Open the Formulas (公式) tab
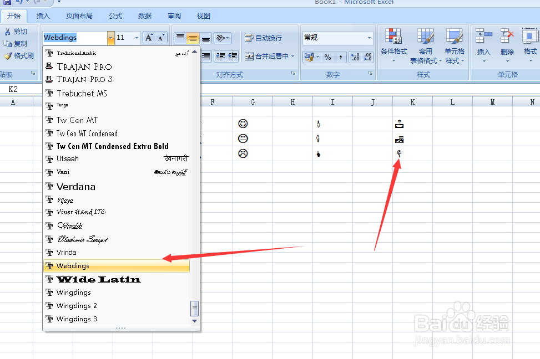Viewport: 540px width, 359px height. click(115, 16)
